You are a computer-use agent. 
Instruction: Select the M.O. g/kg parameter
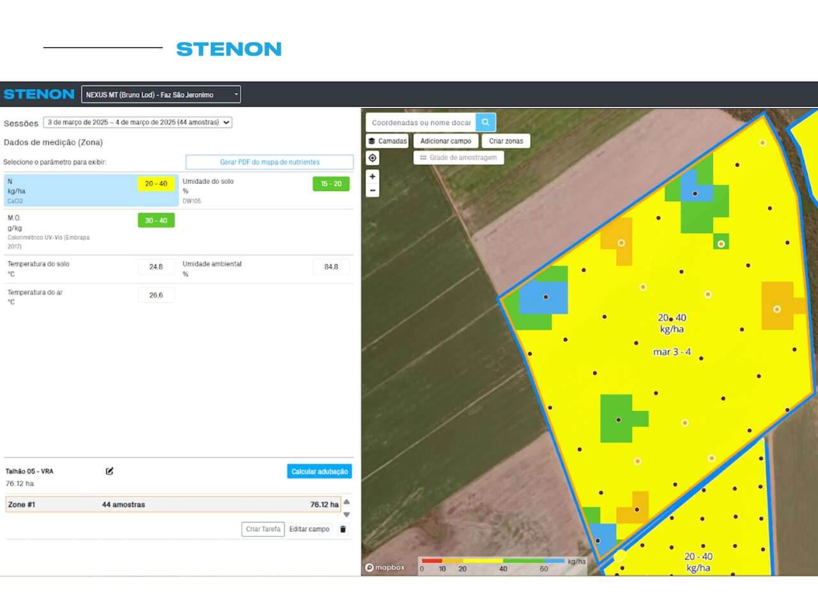tap(91, 231)
